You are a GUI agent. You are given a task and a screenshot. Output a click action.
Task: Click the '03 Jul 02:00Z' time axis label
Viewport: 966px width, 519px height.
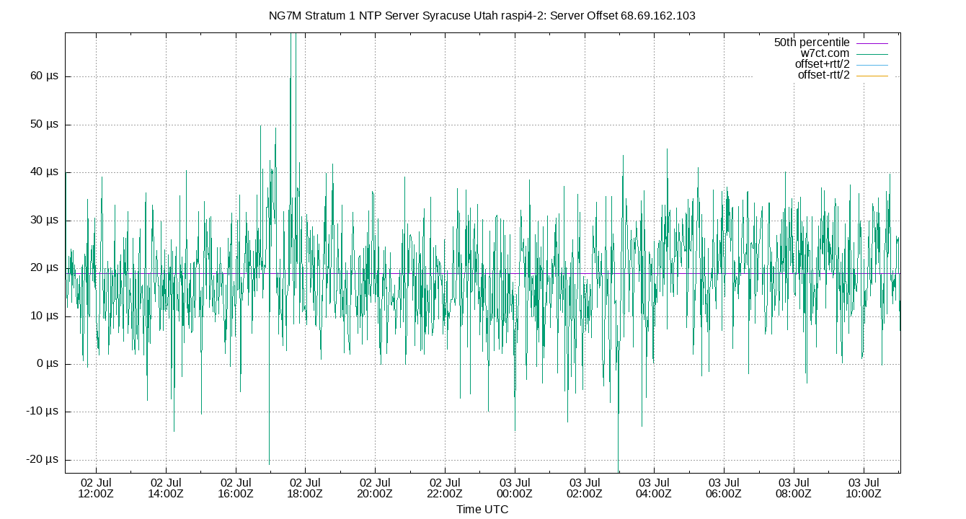click(x=585, y=488)
